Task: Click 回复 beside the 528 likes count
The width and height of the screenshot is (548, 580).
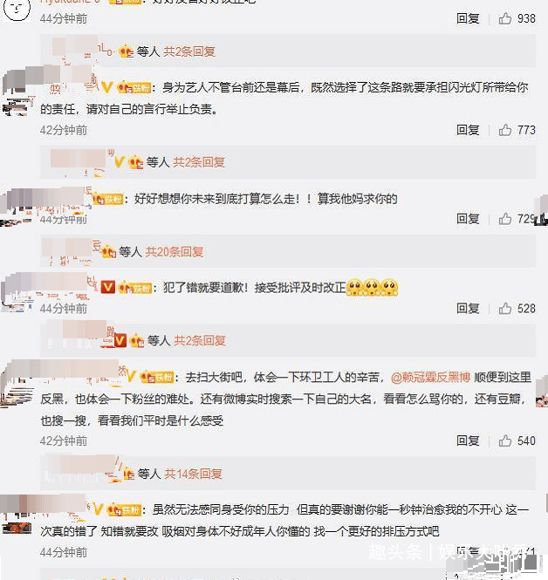Action: point(468,309)
